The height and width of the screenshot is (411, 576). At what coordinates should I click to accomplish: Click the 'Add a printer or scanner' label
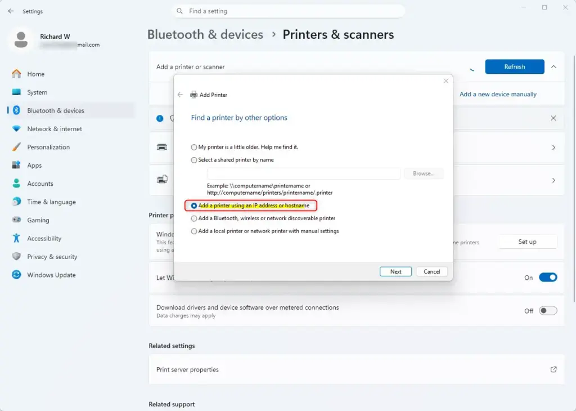pos(190,67)
